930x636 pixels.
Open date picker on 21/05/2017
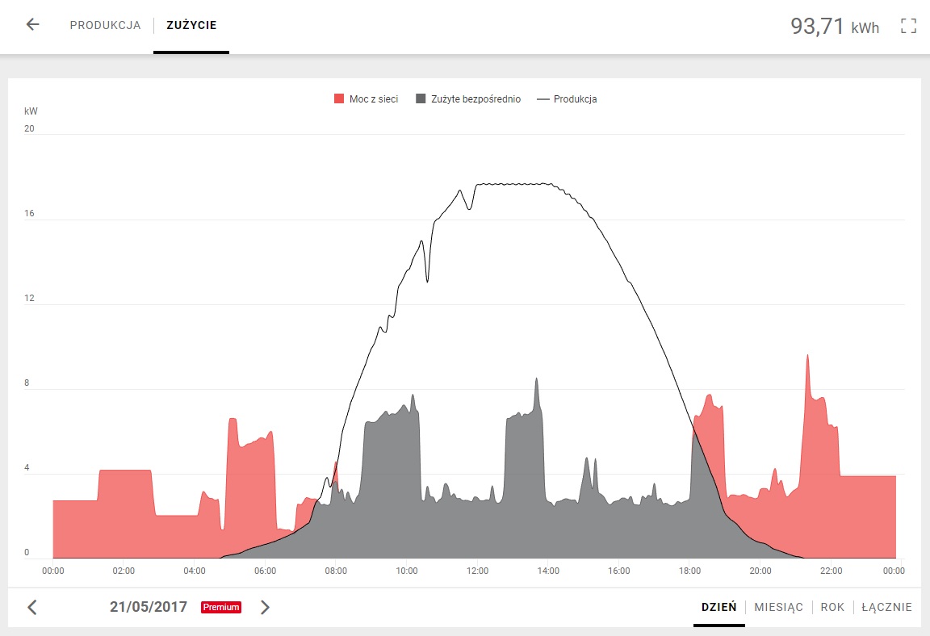point(149,607)
